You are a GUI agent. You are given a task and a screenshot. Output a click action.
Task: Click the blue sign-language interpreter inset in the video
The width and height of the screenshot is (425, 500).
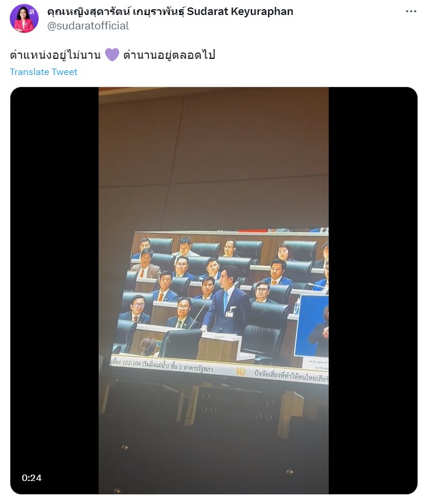click(x=312, y=325)
